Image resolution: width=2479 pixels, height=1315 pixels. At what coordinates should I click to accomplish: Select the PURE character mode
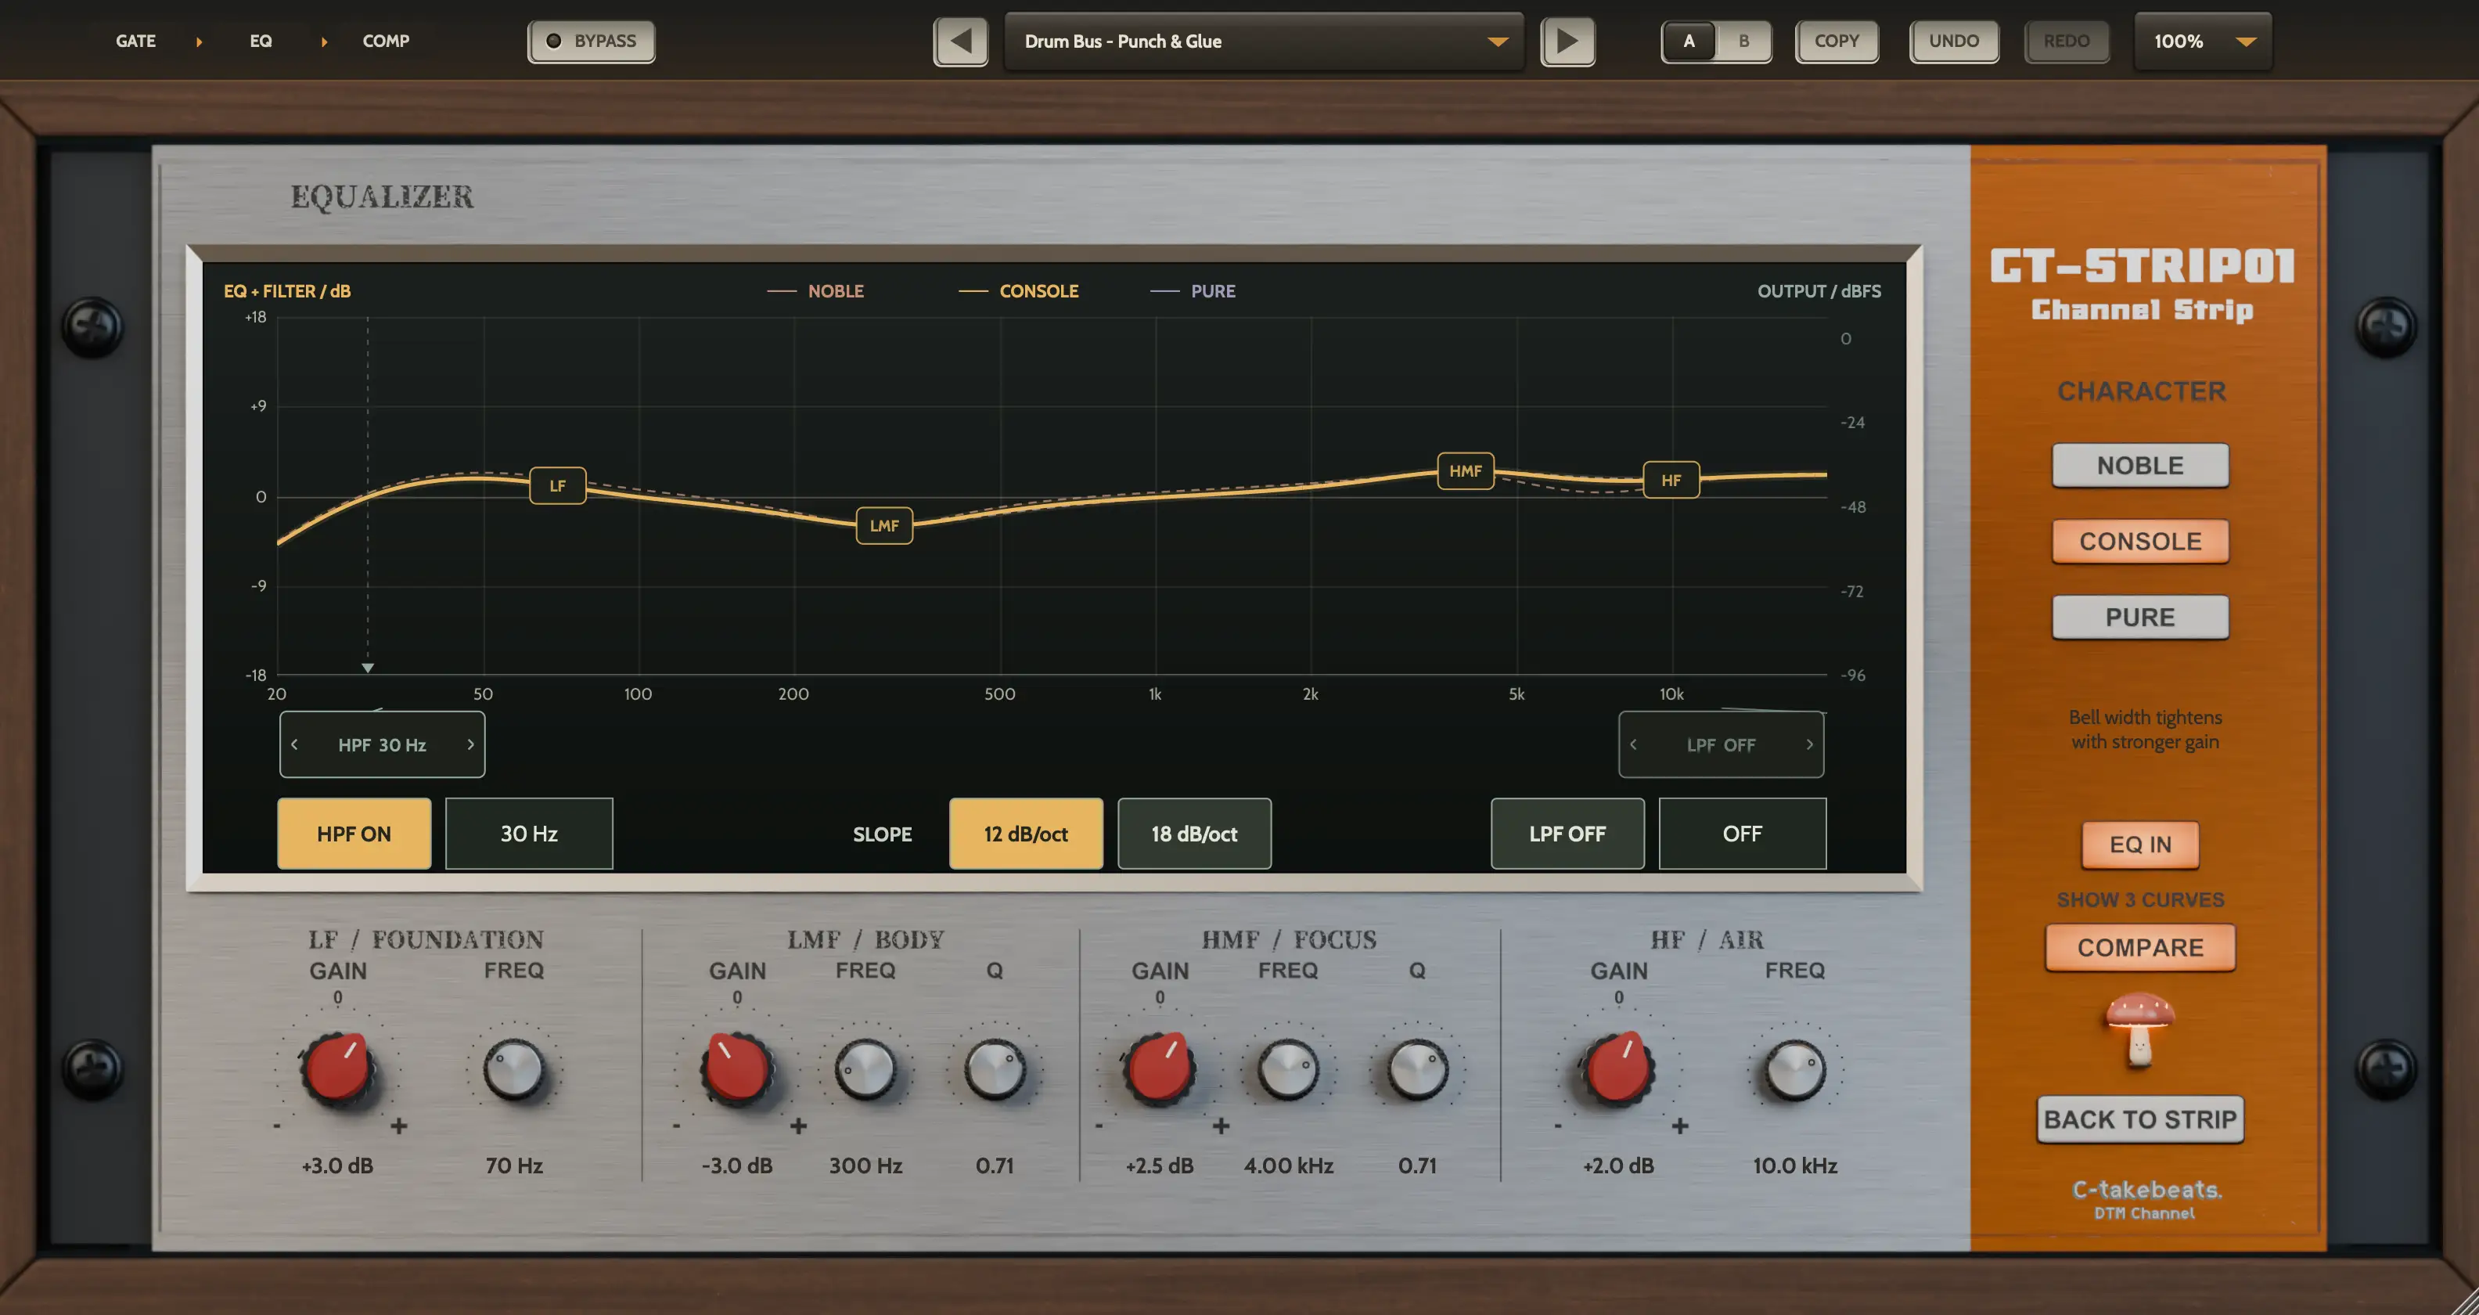coord(2140,617)
